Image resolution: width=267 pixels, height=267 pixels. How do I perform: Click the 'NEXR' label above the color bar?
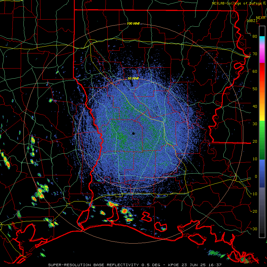(261, 18)
